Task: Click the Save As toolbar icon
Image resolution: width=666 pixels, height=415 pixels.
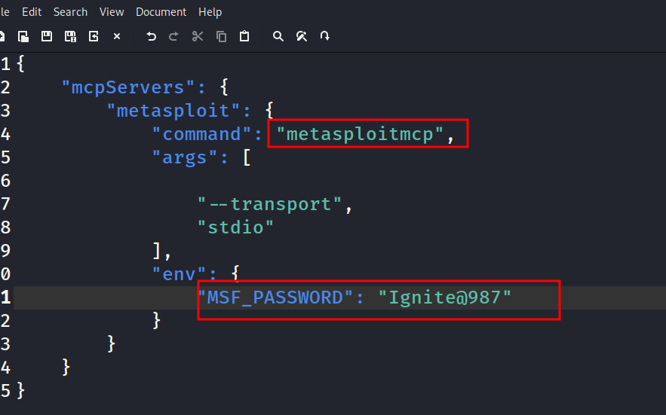Action: pyautogui.click(x=70, y=36)
